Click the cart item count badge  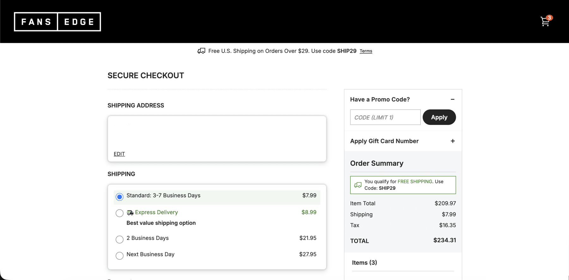(549, 18)
